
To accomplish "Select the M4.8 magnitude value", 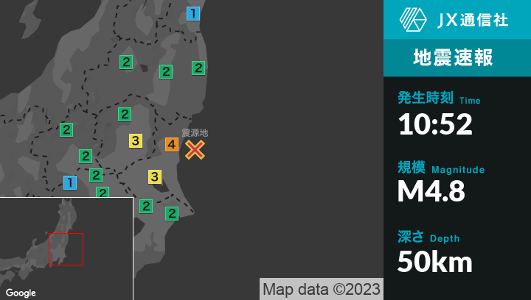I will [431, 191].
